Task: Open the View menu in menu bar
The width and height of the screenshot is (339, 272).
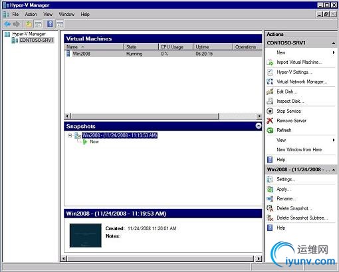Action: (x=48, y=15)
